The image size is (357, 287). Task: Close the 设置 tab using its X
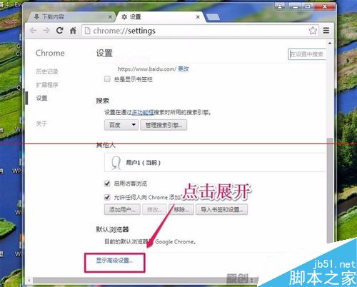click(198, 17)
